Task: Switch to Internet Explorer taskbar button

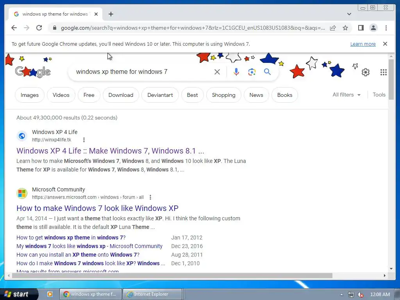Action: coord(152,294)
